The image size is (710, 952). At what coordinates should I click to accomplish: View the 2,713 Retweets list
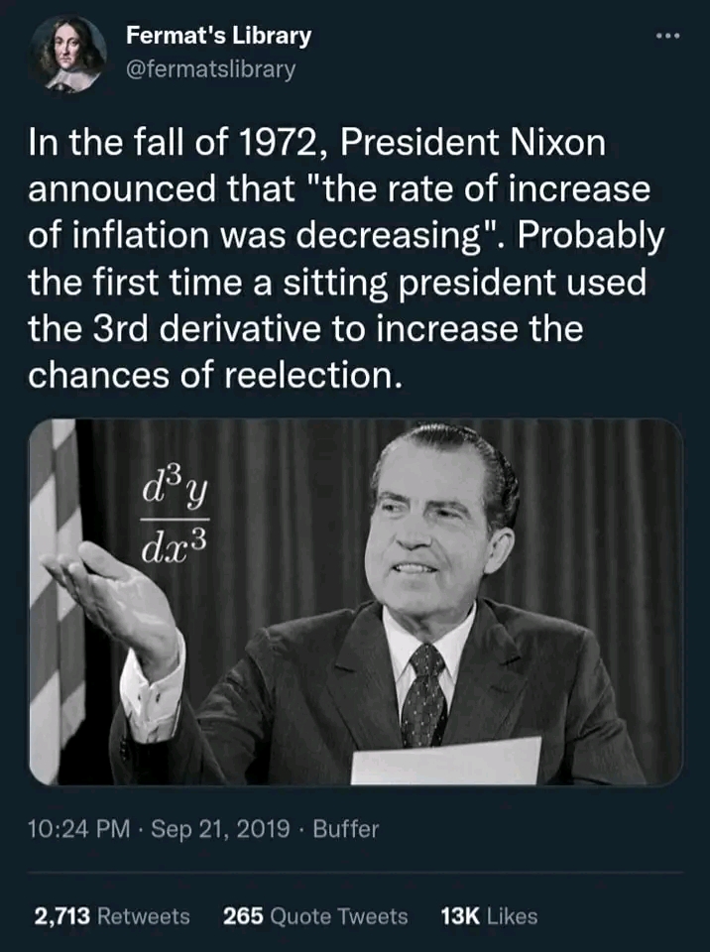[112, 916]
